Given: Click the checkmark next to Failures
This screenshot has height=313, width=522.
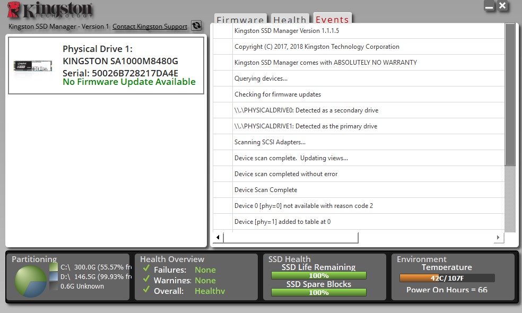Looking at the screenshot, I should point(146,268).
